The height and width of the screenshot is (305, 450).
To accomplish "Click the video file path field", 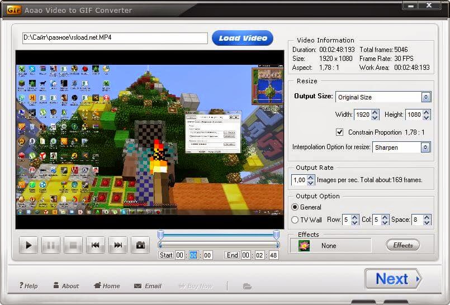I will click(x=115, y=38).
